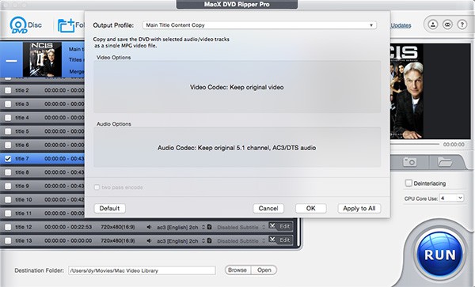Click title 12 duration 00:00:00 - 00:22:53

(x=68, y=227)
